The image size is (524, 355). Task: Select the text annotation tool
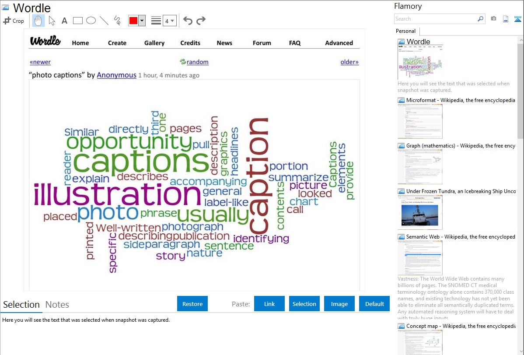64,21
